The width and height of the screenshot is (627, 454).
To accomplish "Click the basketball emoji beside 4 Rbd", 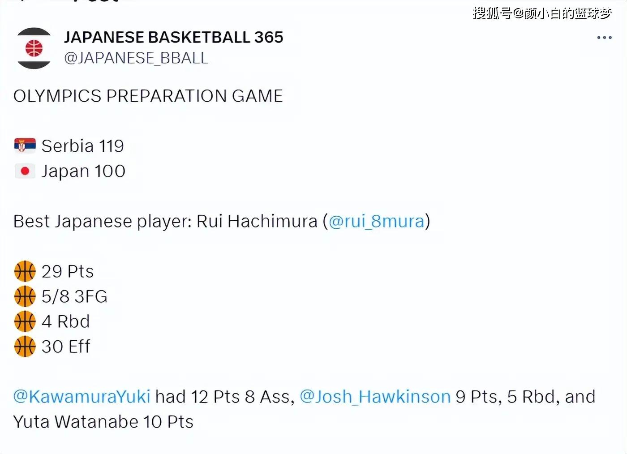I will [x=25, y=321].
